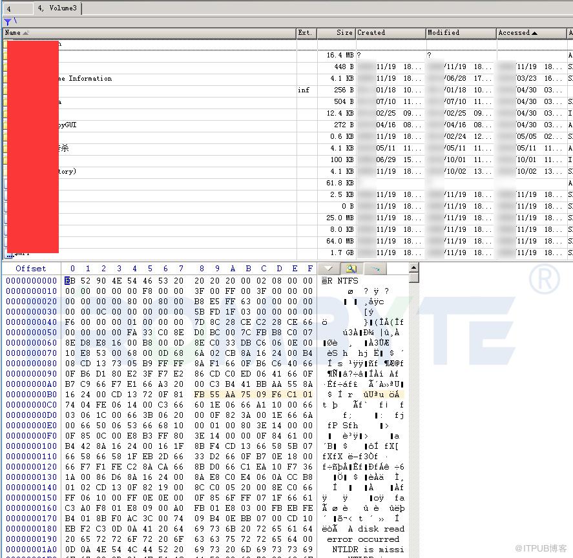Select the row with size 0.6 KB
The width and height of the screenshot is (573, 558).
click(x=287, y=137)
